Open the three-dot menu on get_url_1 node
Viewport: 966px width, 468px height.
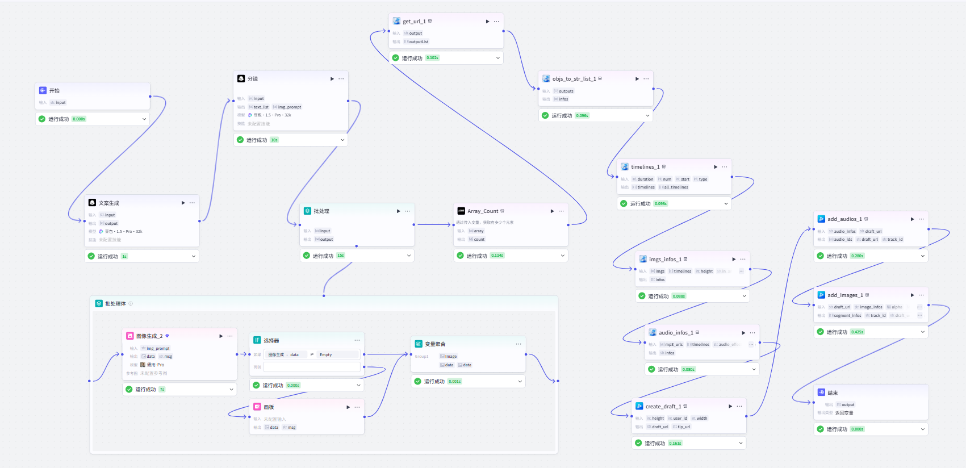coord(496,22)
